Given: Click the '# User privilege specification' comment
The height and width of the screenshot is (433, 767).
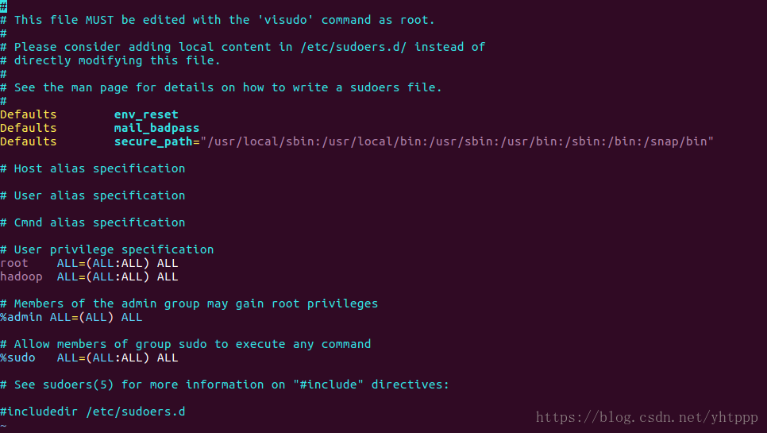Looking at the screenshot, I should (x=107, y=249).
